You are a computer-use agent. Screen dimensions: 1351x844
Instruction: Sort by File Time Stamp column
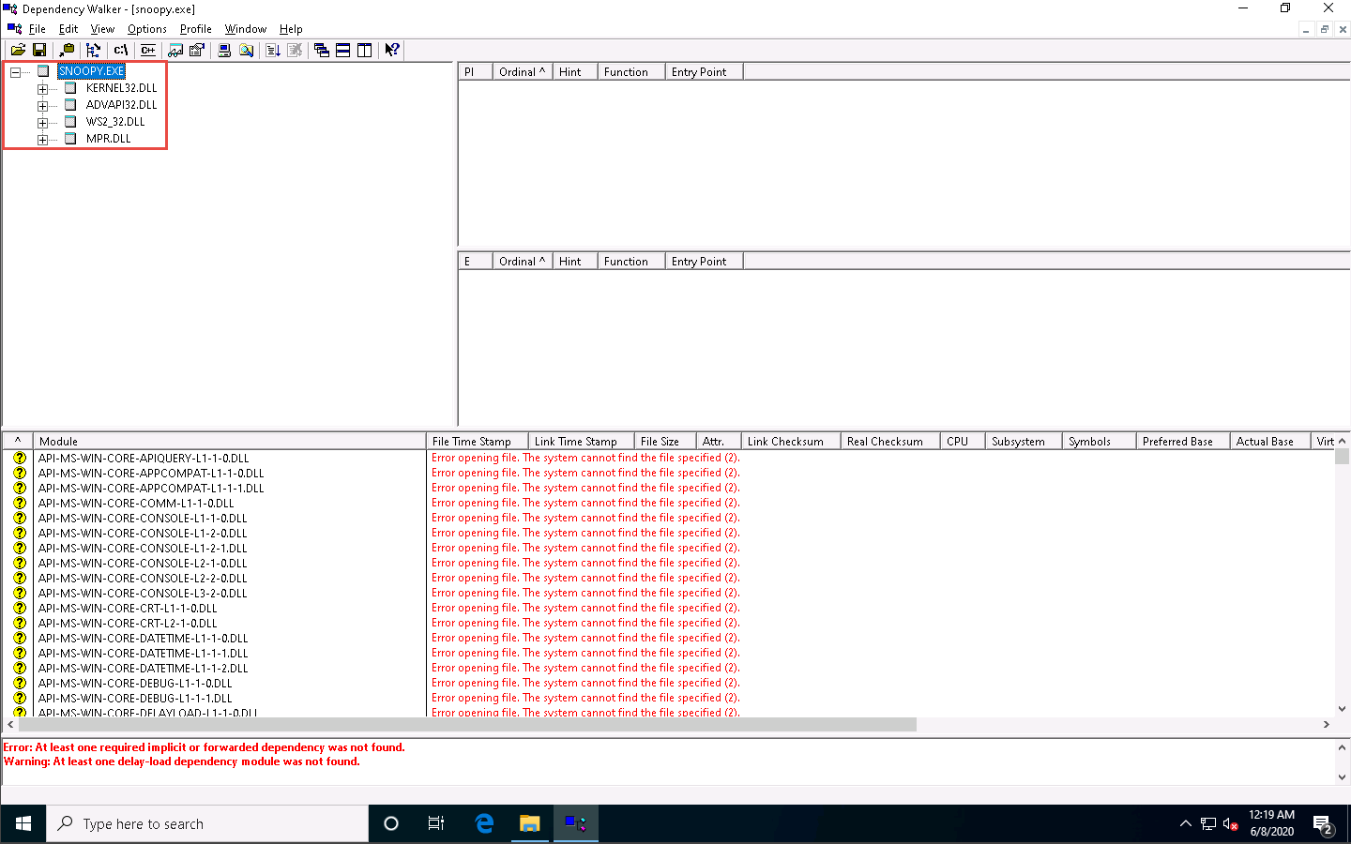[478, 442]
